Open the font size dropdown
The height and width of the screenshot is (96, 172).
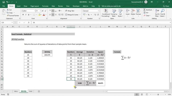pos(40,11)
